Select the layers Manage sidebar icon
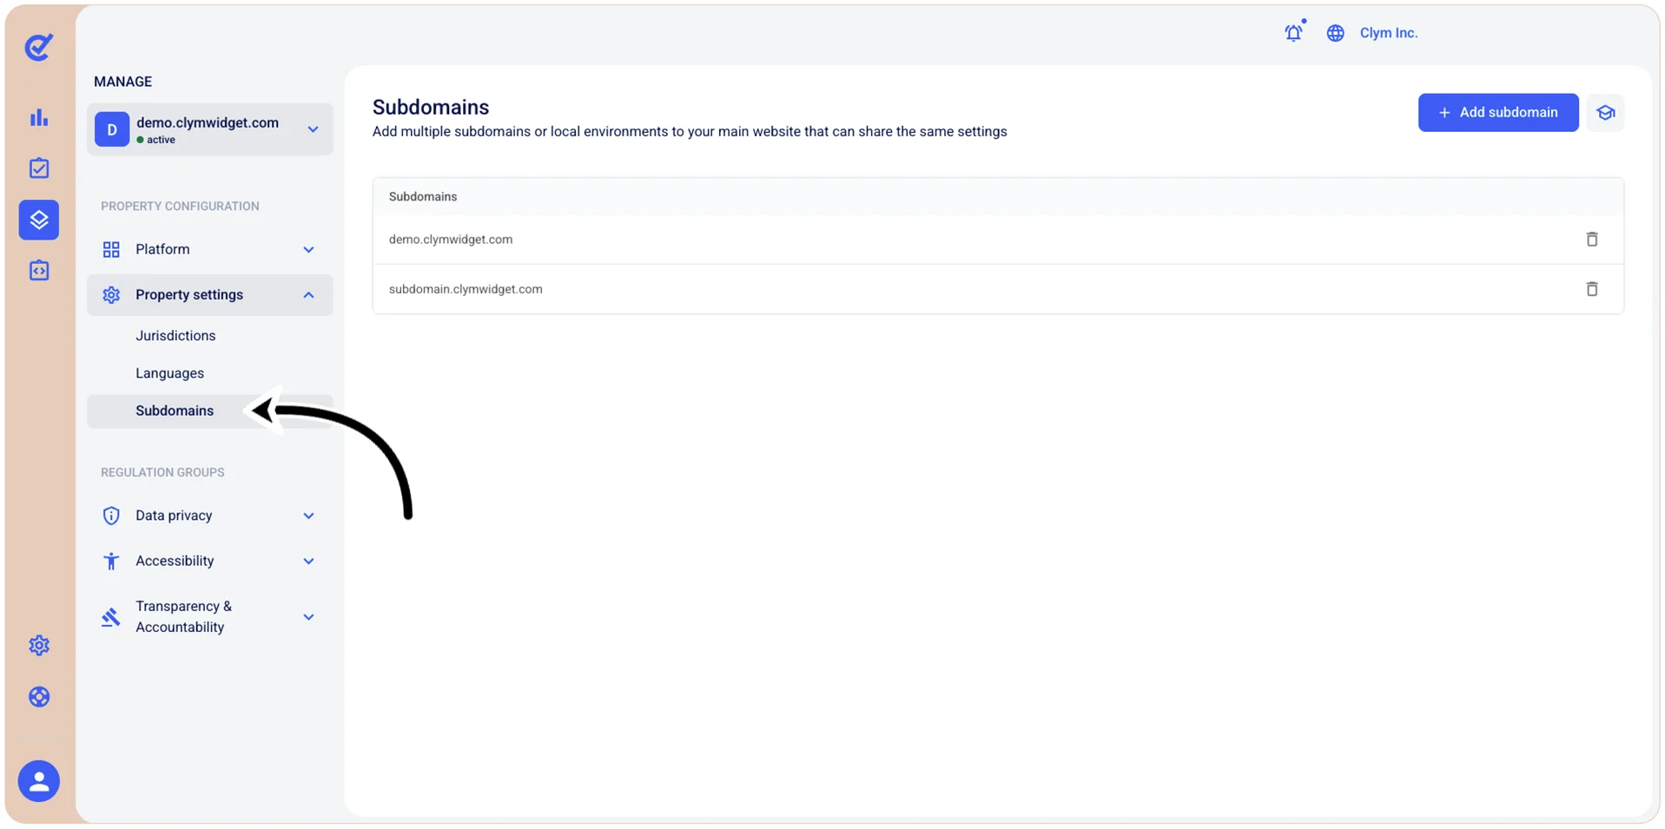The image size is (1665, 829). [39, 220]
